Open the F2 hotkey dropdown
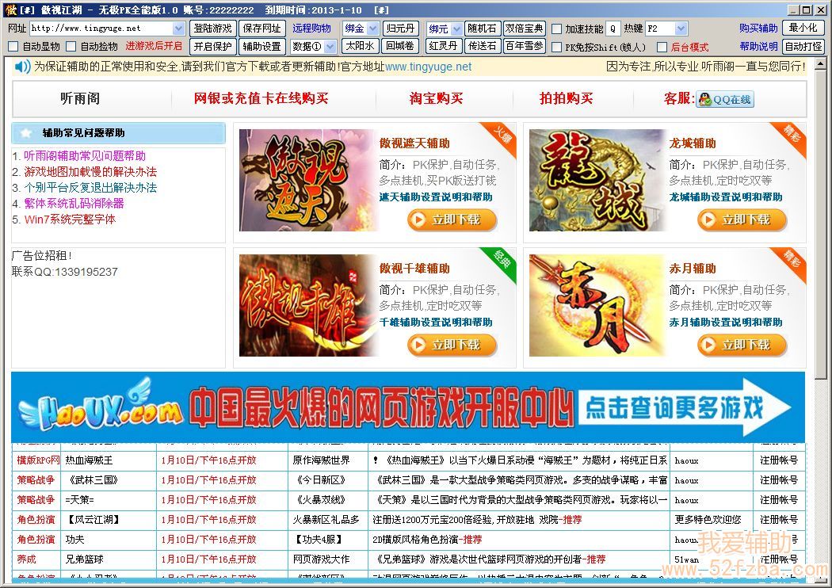This screenshot has width=832, height=588. [x=681, y=28]
